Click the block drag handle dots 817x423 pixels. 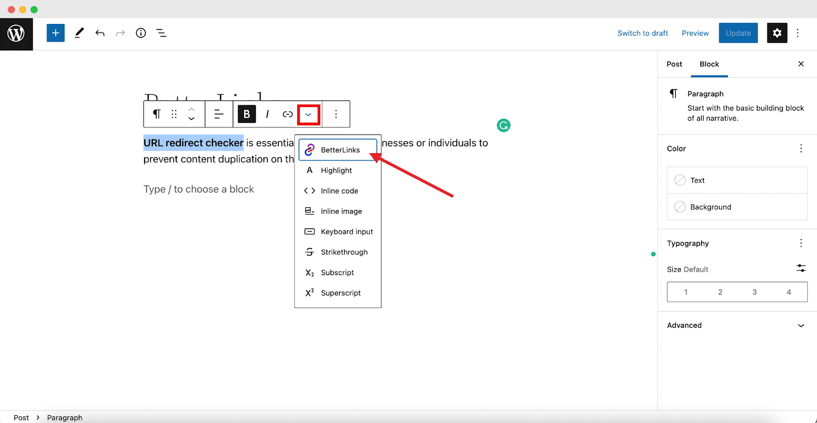pos(174,114)
